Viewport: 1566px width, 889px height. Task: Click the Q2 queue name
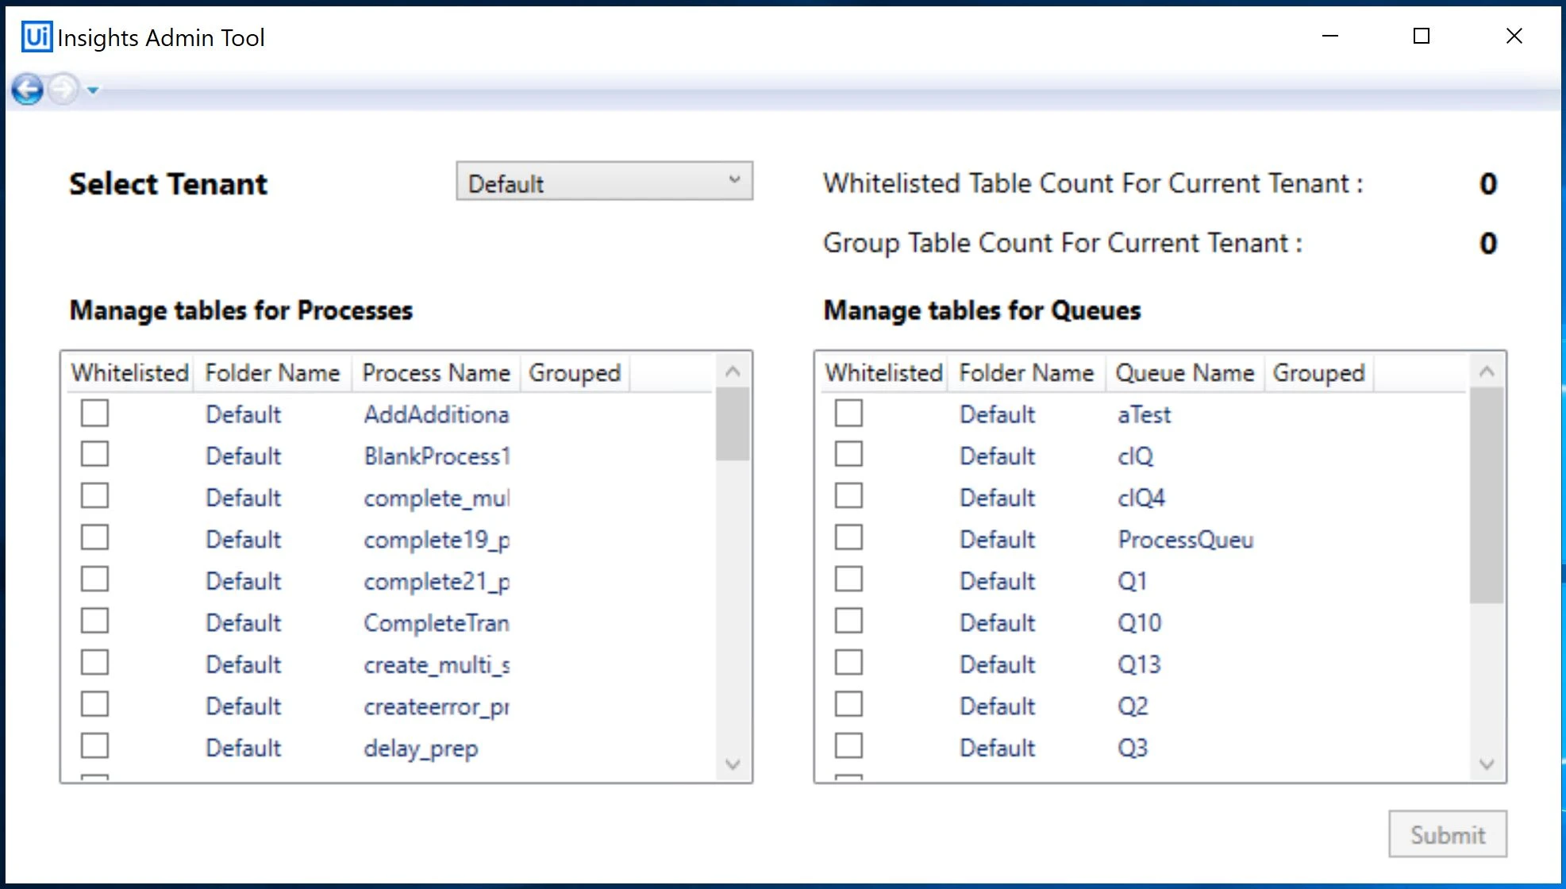pyautogui.click(x=1133, y=706)
